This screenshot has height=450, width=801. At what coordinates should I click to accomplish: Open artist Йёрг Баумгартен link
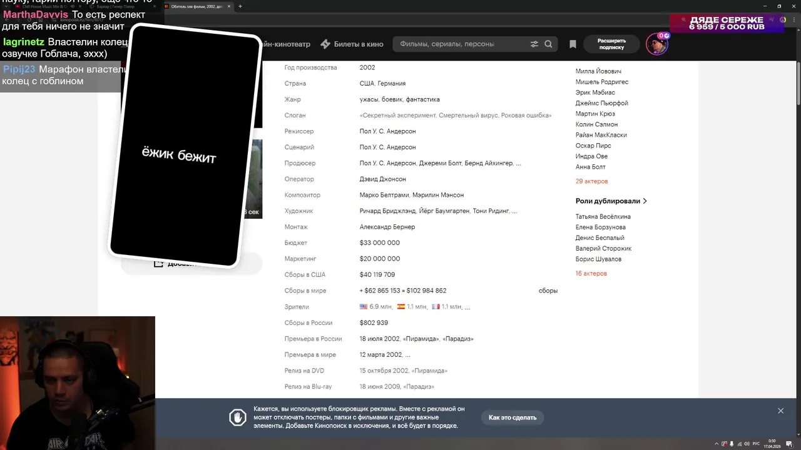pos(444,211)
